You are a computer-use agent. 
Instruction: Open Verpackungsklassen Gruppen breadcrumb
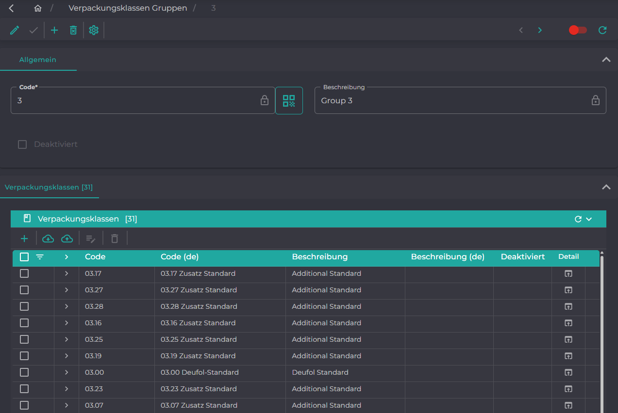[128, 8]
